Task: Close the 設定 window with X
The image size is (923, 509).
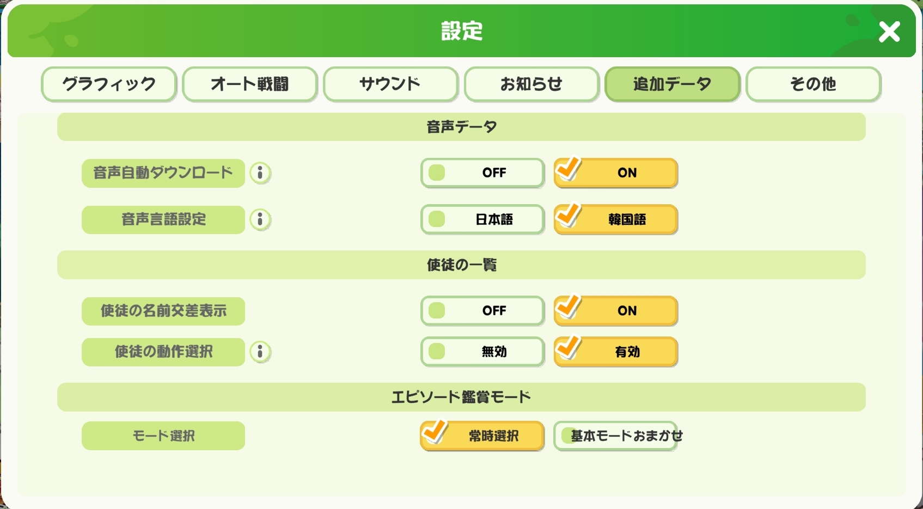Action: pos(889,32)
